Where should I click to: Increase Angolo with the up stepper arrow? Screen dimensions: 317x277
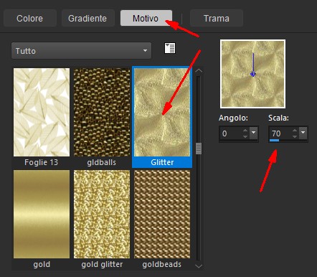click(x=245, y=131)
